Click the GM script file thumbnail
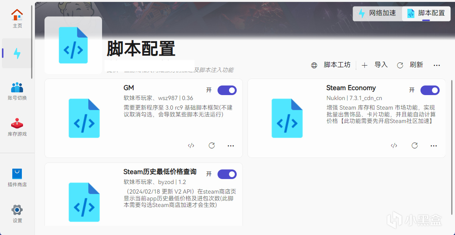 (x=84, y=118)
